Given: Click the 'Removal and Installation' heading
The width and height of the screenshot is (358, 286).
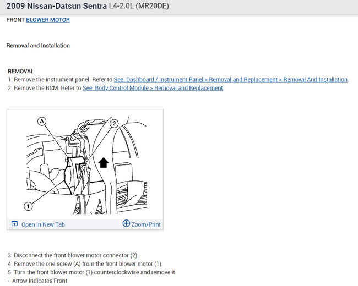Looking at the screenshot, I should pos(38,46).
